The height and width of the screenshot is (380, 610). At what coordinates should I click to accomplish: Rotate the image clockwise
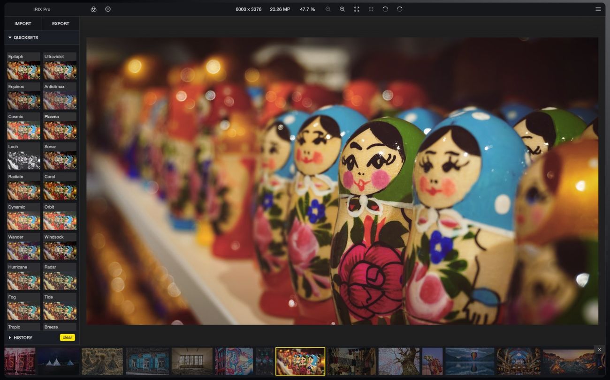(x=399, y=9)
